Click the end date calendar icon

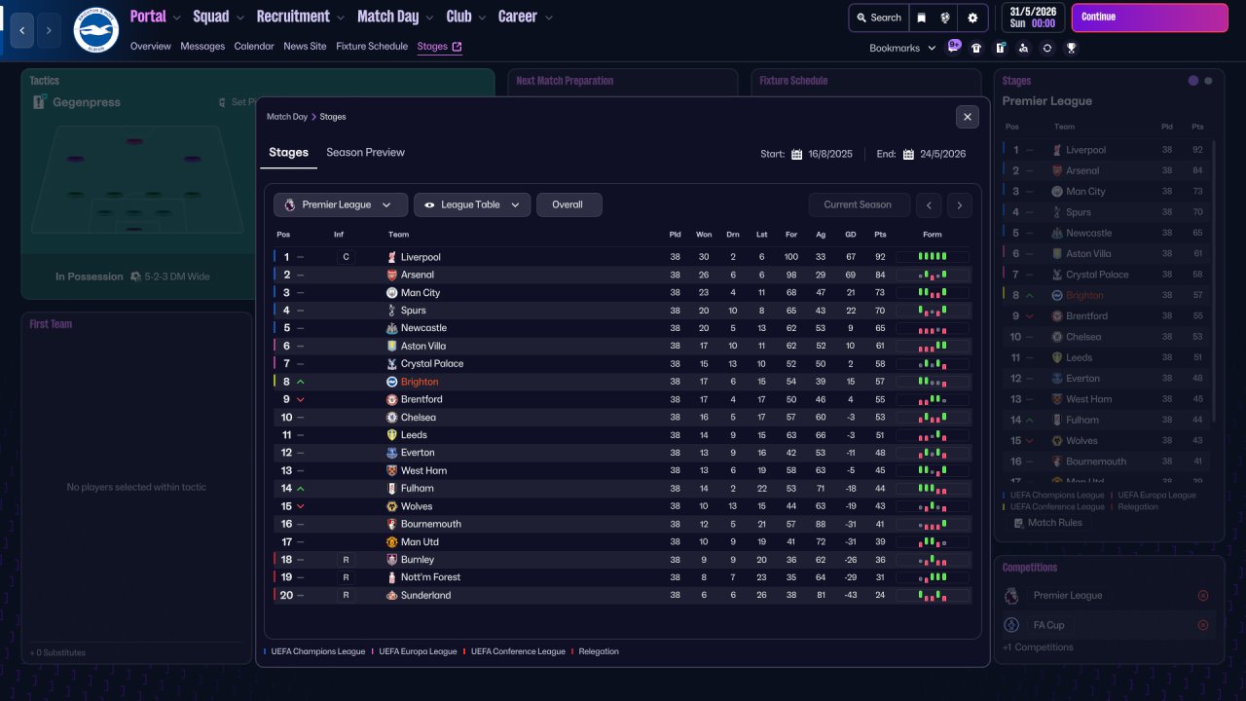(908, 154)
